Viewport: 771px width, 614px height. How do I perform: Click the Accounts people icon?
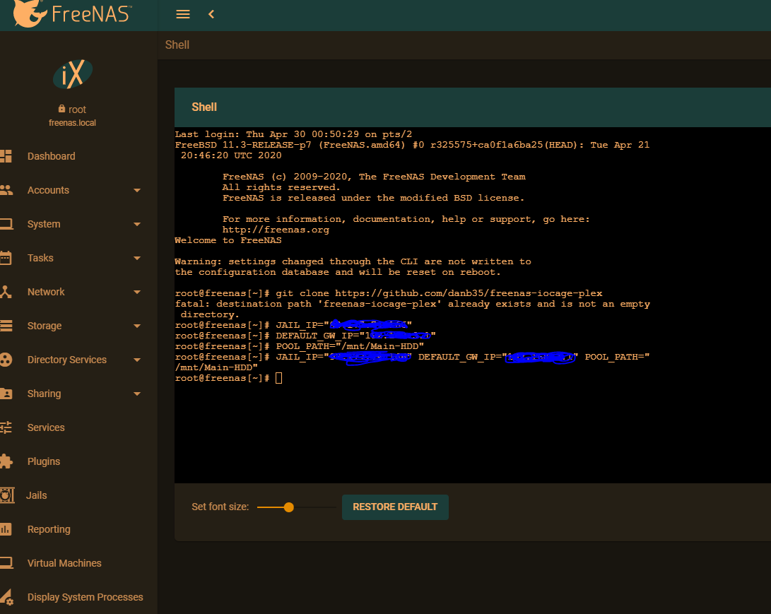pyautogui.click(x=6, y=190)
